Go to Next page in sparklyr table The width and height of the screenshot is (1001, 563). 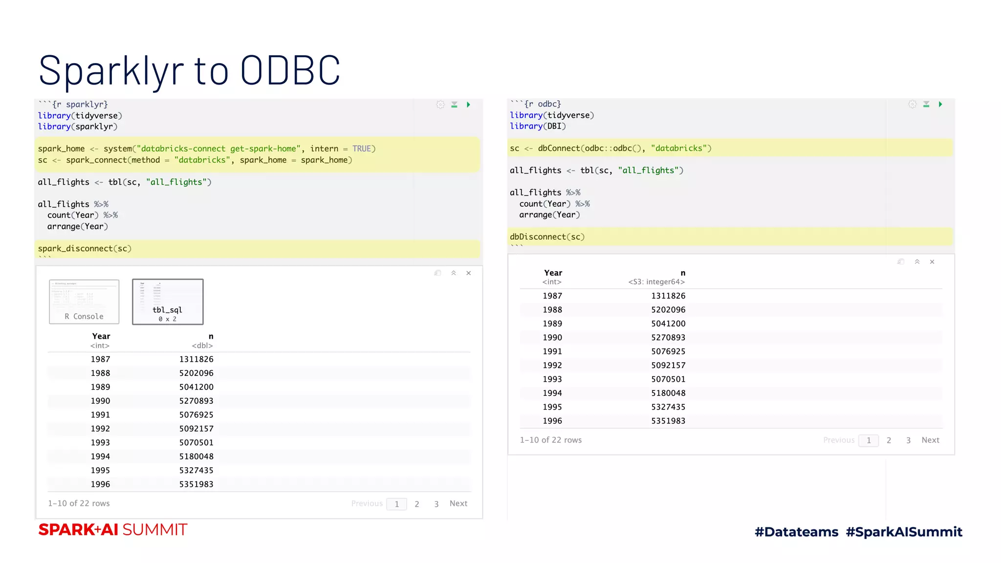[x=458, y=503]
